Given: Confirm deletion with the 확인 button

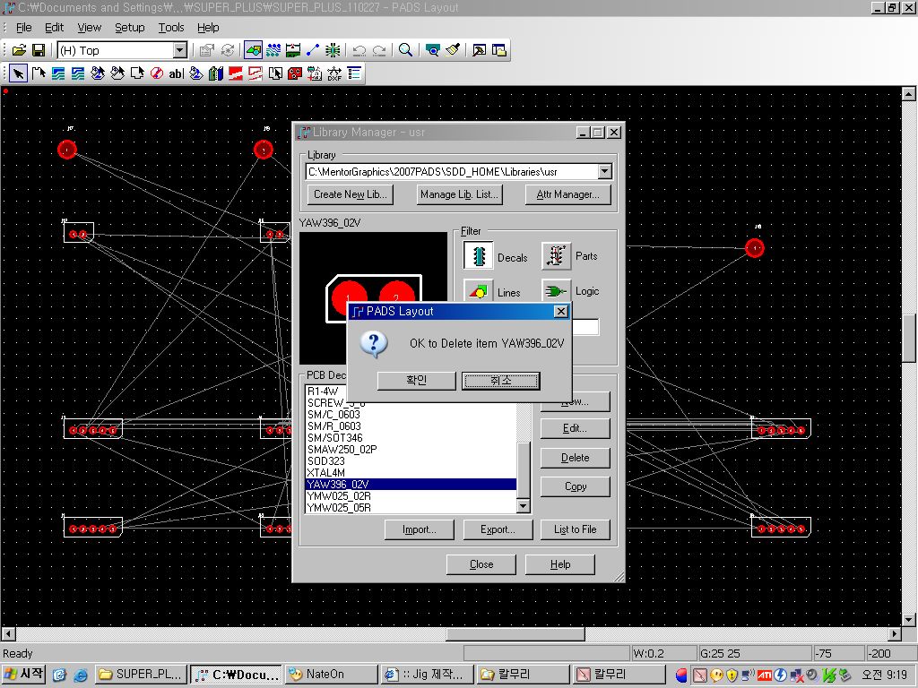Looking at the screenshot, I should (416, 380).
